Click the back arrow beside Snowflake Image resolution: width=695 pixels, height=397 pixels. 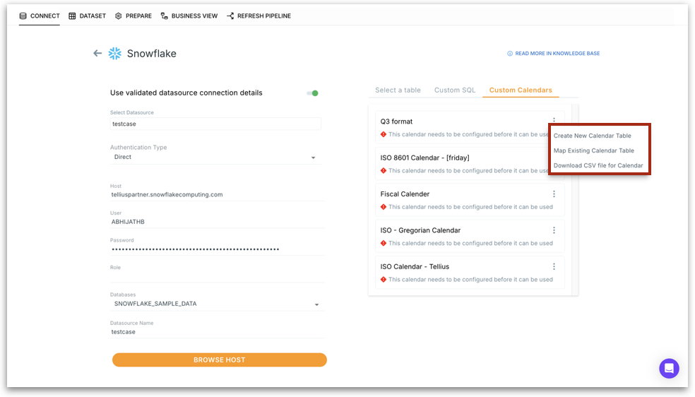97,54
